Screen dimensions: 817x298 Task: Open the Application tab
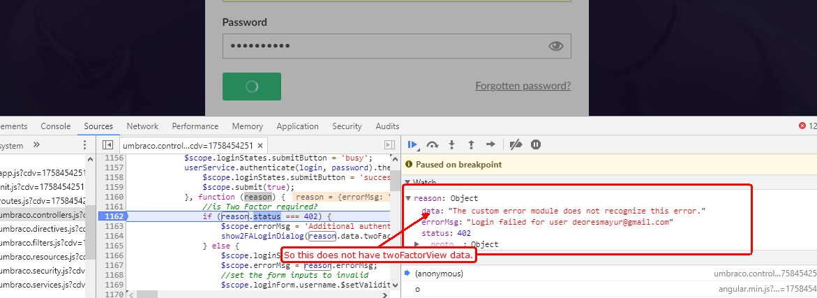tap(297, 126)
